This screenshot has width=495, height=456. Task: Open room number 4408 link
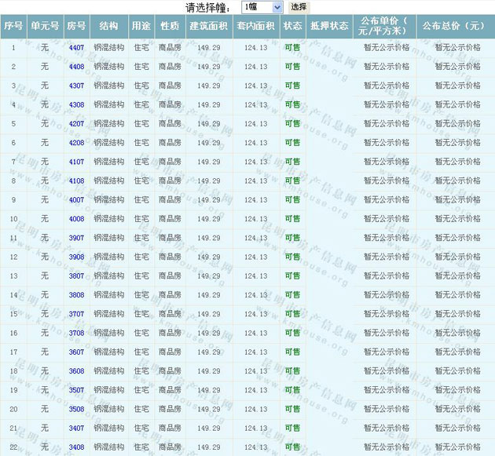click(x=76, y=67)
